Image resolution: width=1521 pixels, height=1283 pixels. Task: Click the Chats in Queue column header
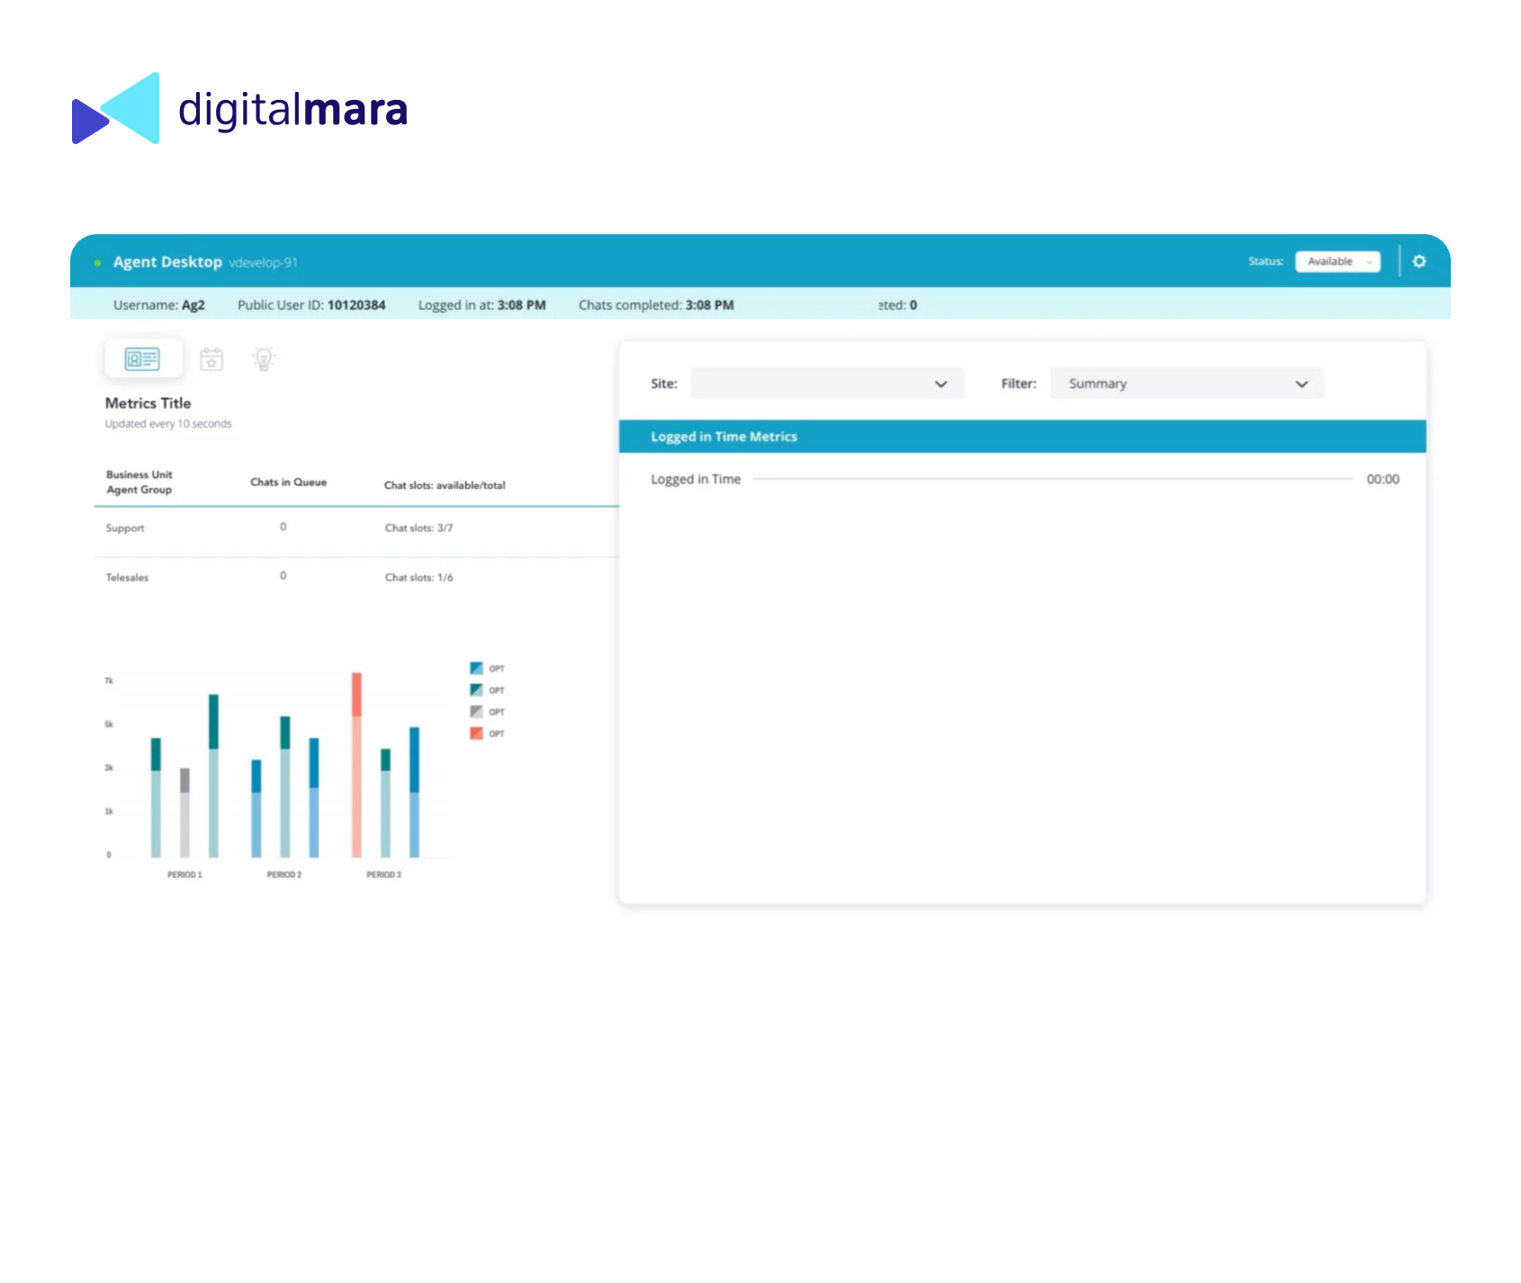[x=288, y=483]
